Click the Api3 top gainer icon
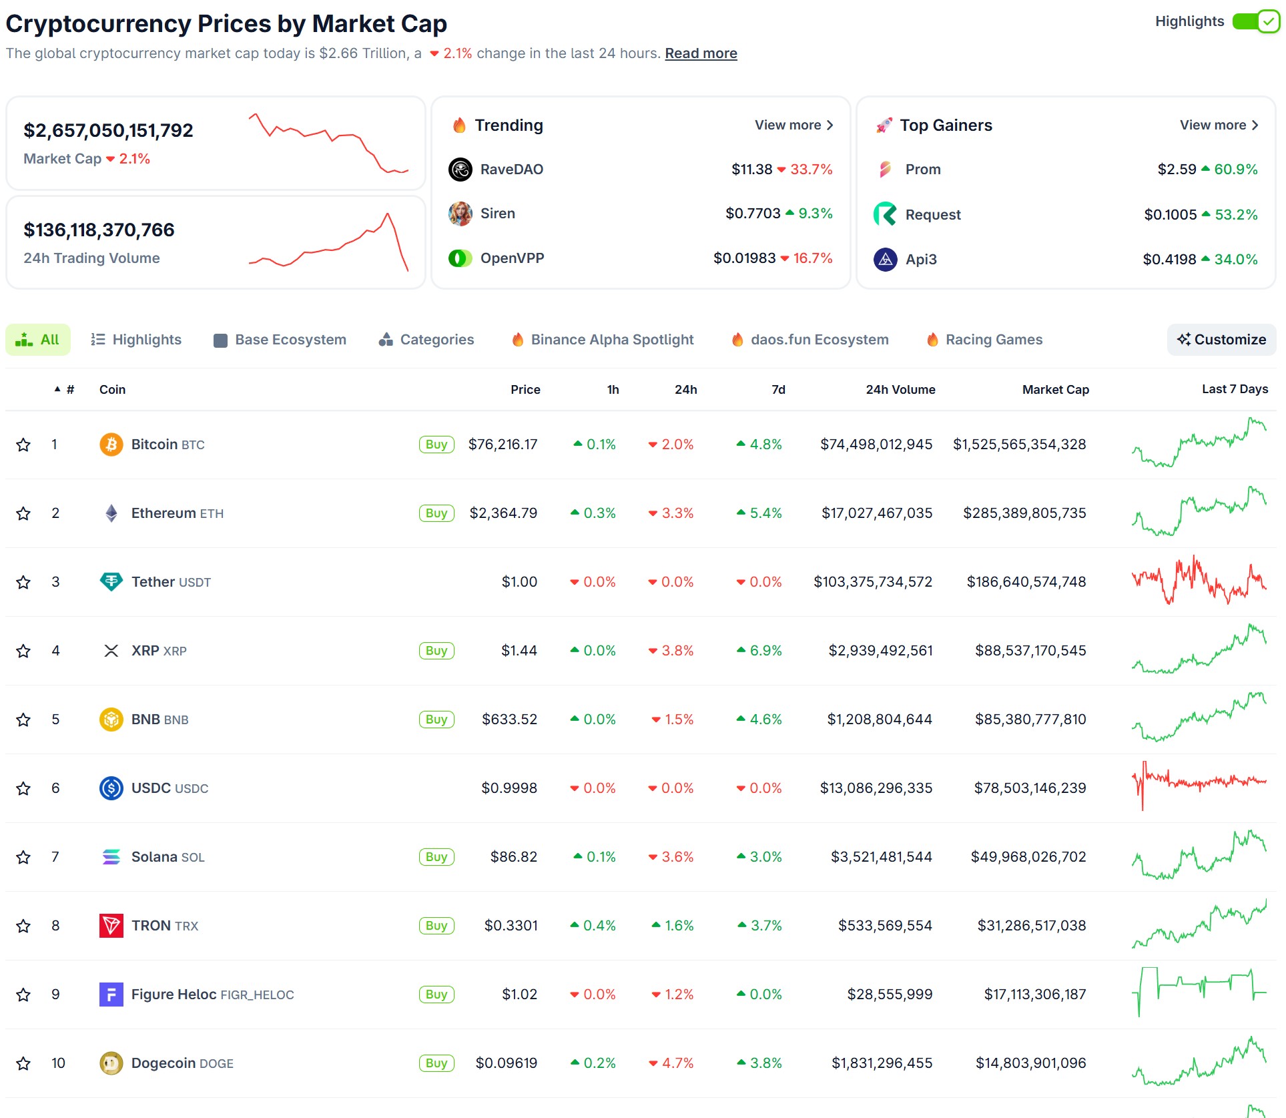This screenshot has height=1118, width=1286. pos(885,259)
